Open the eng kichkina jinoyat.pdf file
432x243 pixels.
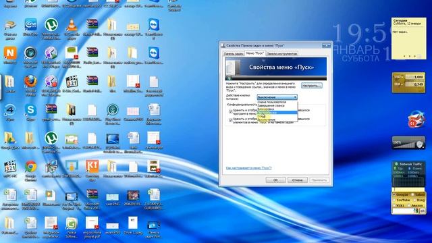tap(92, 223)
